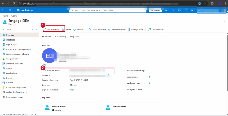This screenshot has width=228, height=116.
Task: Open portal settings gear in Azure header
Action: [x=179, y=10]
